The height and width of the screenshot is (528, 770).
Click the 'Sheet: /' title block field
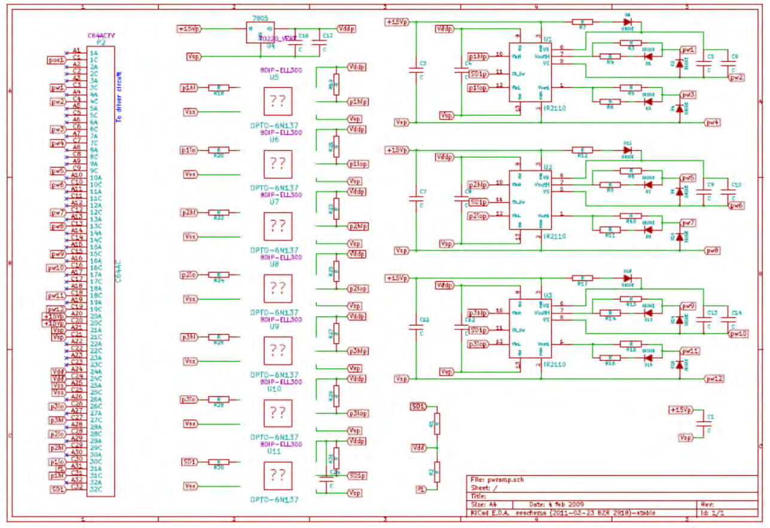[x=485, y=488]
